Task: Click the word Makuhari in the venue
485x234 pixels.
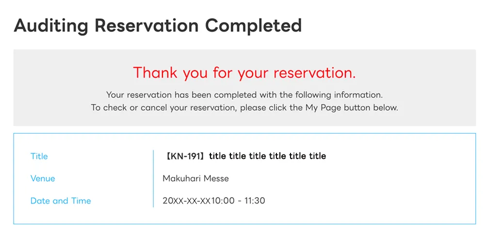Action: pyautogui.click(x=181, y=178)
